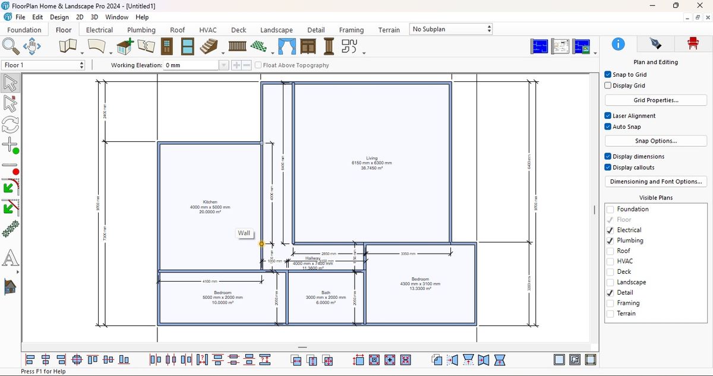This screenshot has height=376, width=713.
Task: Pick the Window insertion tool
Action: pyautogui.click(x=187, y=46)
